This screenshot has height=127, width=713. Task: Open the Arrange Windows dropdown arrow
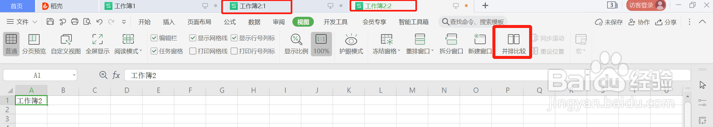pyautogui.click(x=432, y=51)
